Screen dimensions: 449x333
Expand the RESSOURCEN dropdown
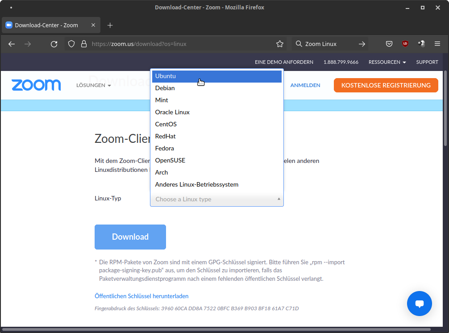(387, 62)
